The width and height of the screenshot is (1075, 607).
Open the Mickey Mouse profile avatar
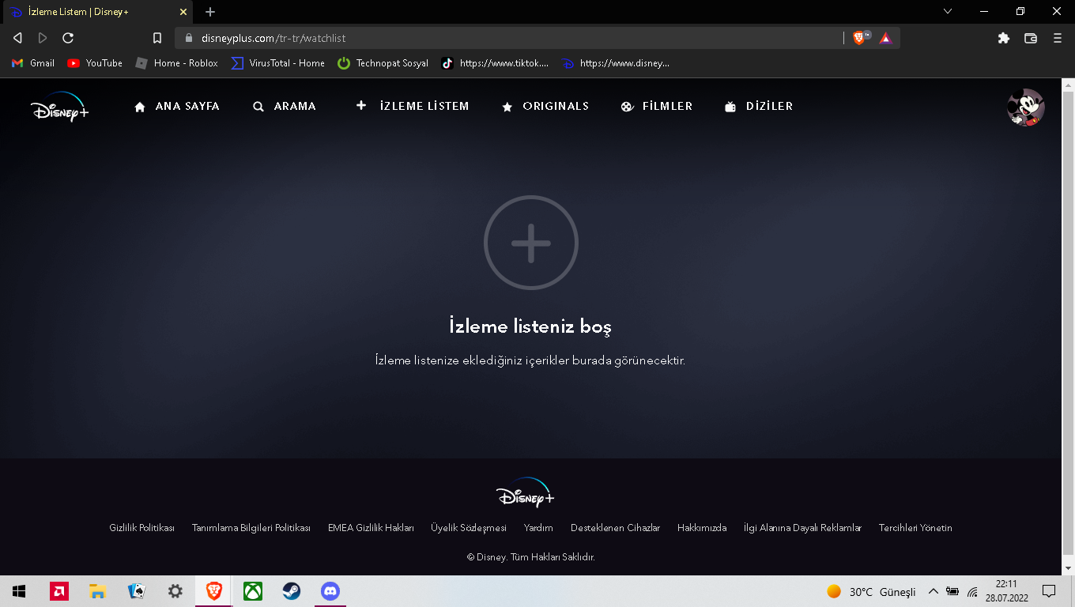[1025, 107]
